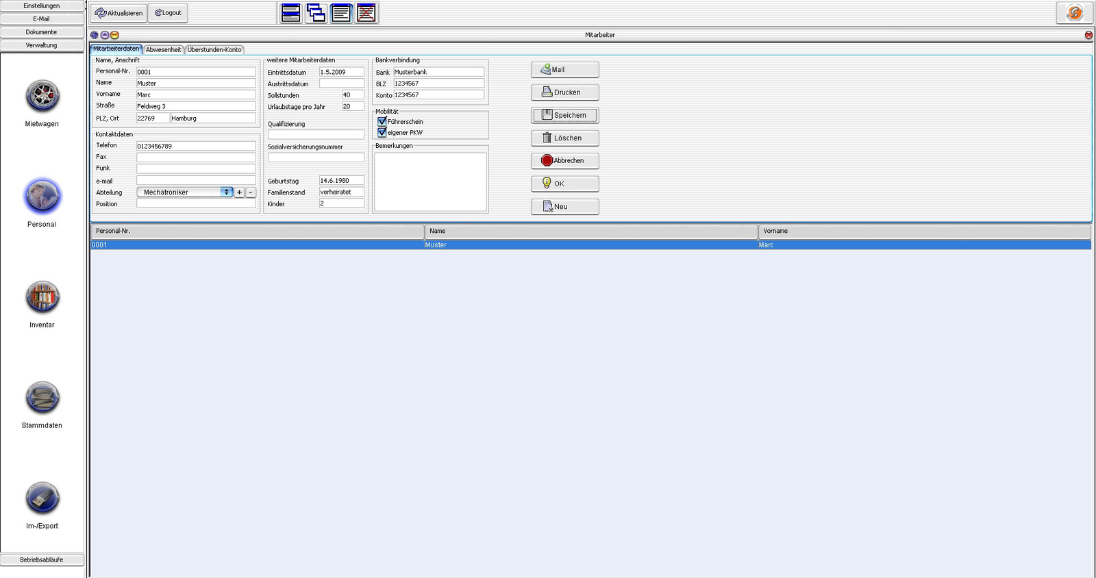Click the Kinder field containing 2
The image size is (1096, 578).
pyautogui.click(x=342, y=203)
